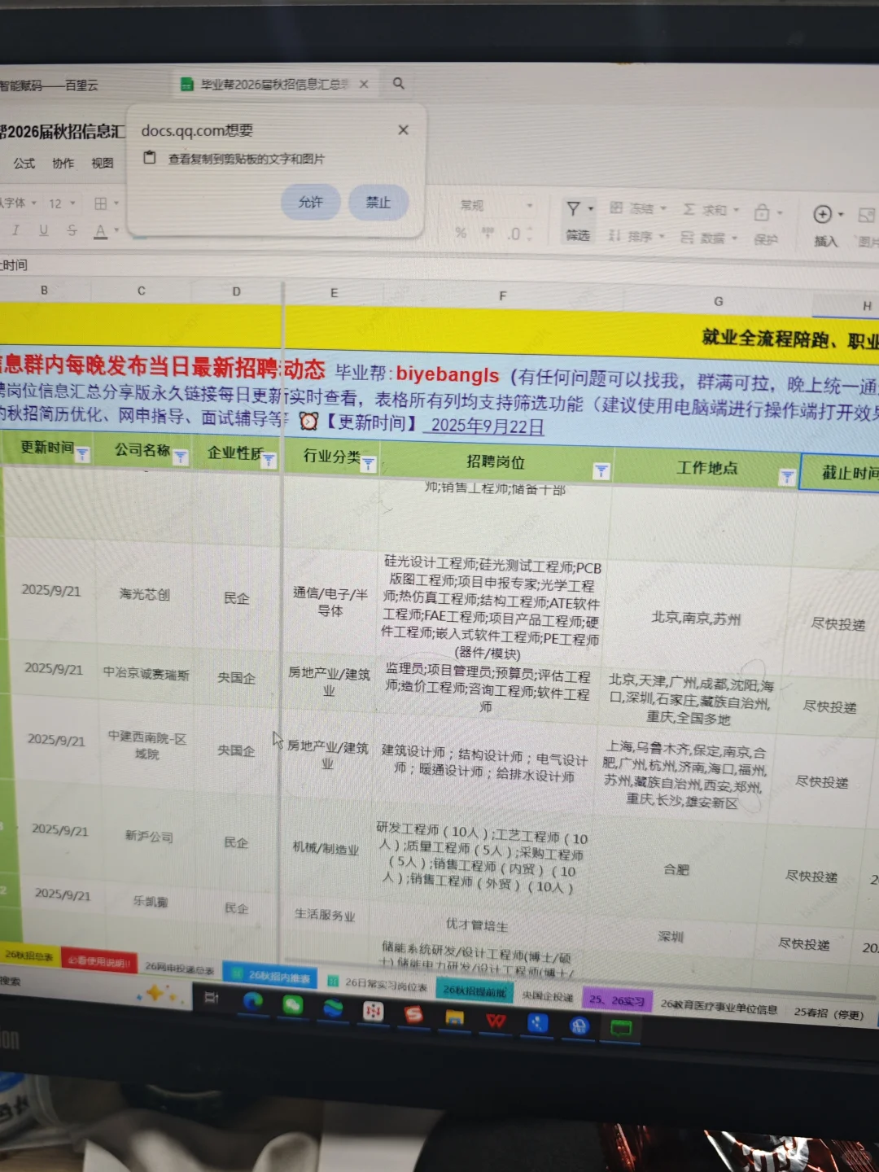Toggle filter on 招聘岗位 column header
Screen dimensions: 879x1172
pos(601,470)
